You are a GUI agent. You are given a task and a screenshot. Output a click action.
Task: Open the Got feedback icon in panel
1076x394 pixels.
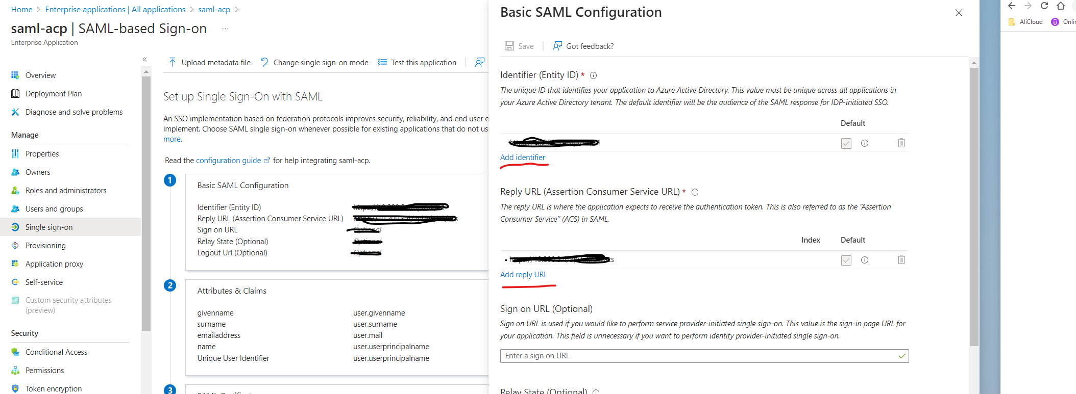(x=557, y=46)
